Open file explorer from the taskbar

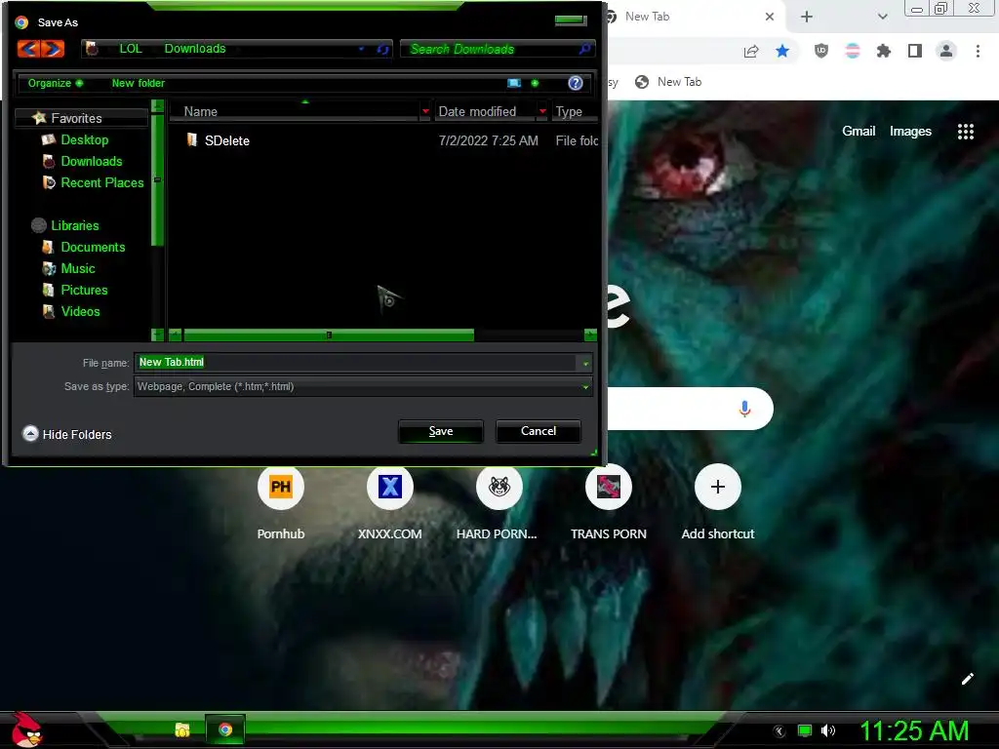tap(182, 729)
